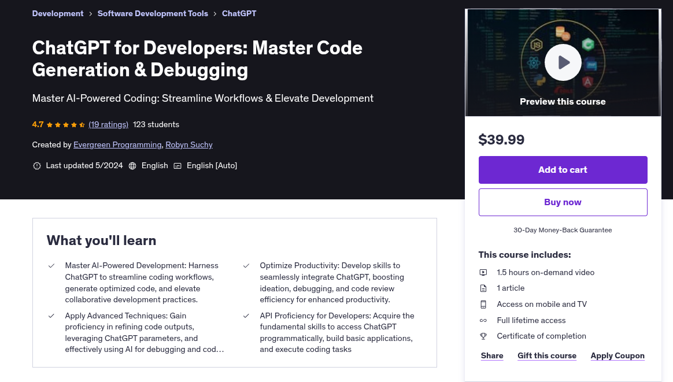Click the last updated clock icon
The height and width of the screenshot is (382, 673).
tap(37, 166)
